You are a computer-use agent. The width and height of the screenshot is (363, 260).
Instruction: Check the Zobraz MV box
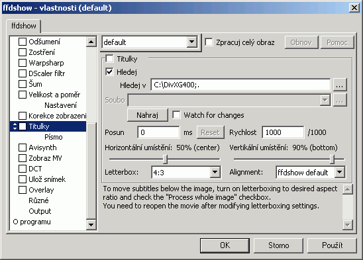pyautogui.click(x=23, y=158)
